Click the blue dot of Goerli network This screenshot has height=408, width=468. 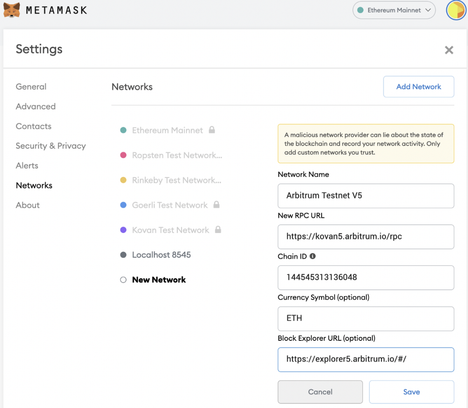point(123,205)
